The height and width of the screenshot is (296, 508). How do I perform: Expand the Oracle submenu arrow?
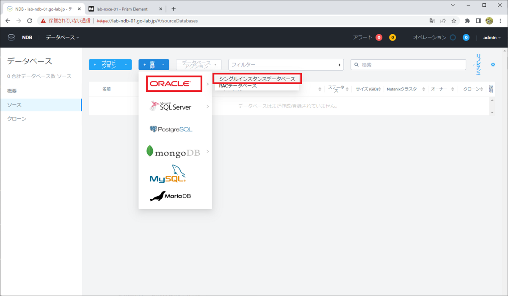point(208,84)
